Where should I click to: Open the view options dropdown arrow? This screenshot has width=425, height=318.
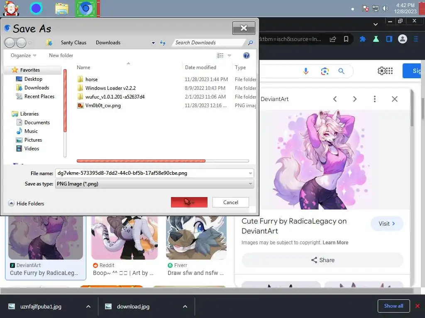pos(229,55)
